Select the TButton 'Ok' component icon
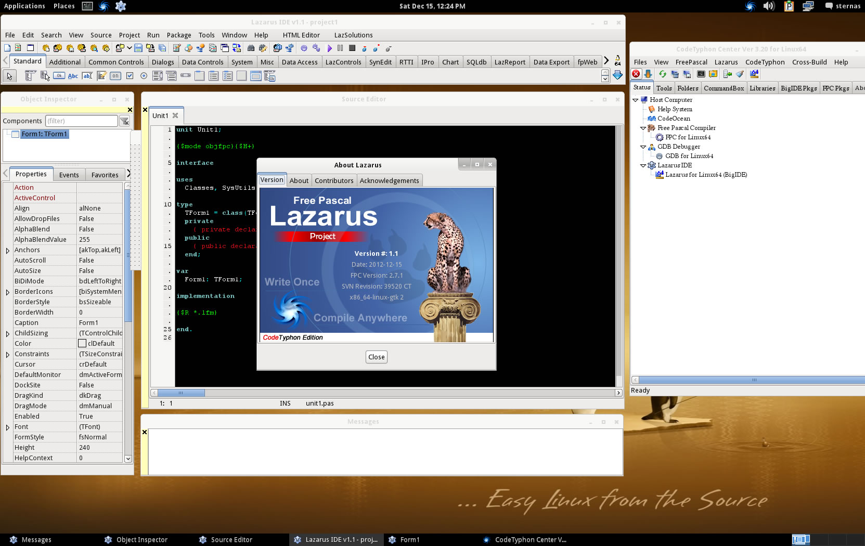This screenshot has width=865, height=546. coord(59,76)
